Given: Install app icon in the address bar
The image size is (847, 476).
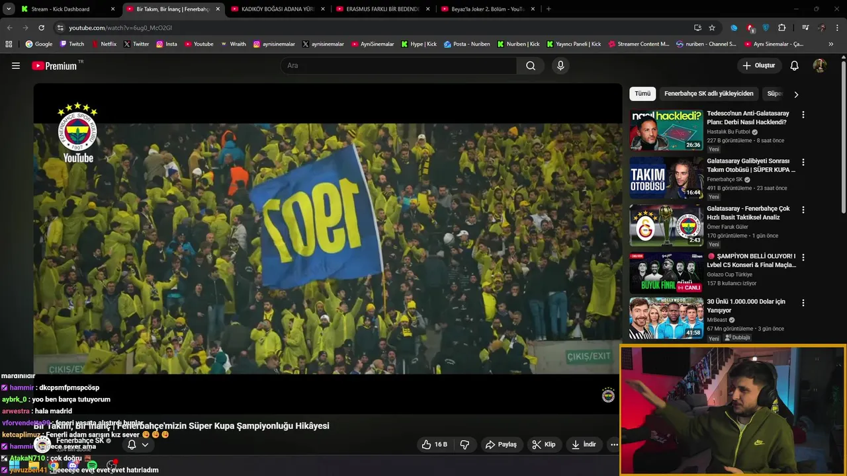Looking at the screenshot, I should (697, 28).
